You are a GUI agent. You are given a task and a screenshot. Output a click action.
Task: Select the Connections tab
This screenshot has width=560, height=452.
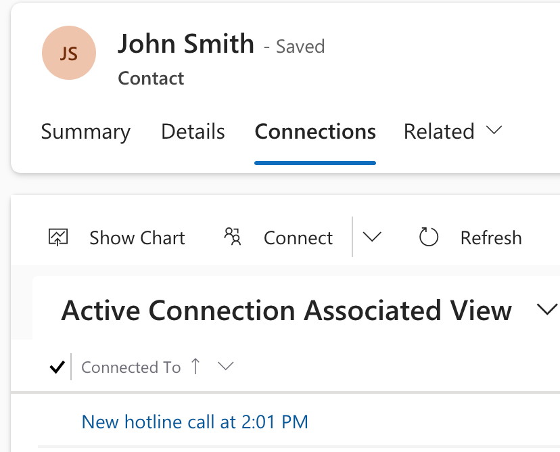click(x=314, y=132)
